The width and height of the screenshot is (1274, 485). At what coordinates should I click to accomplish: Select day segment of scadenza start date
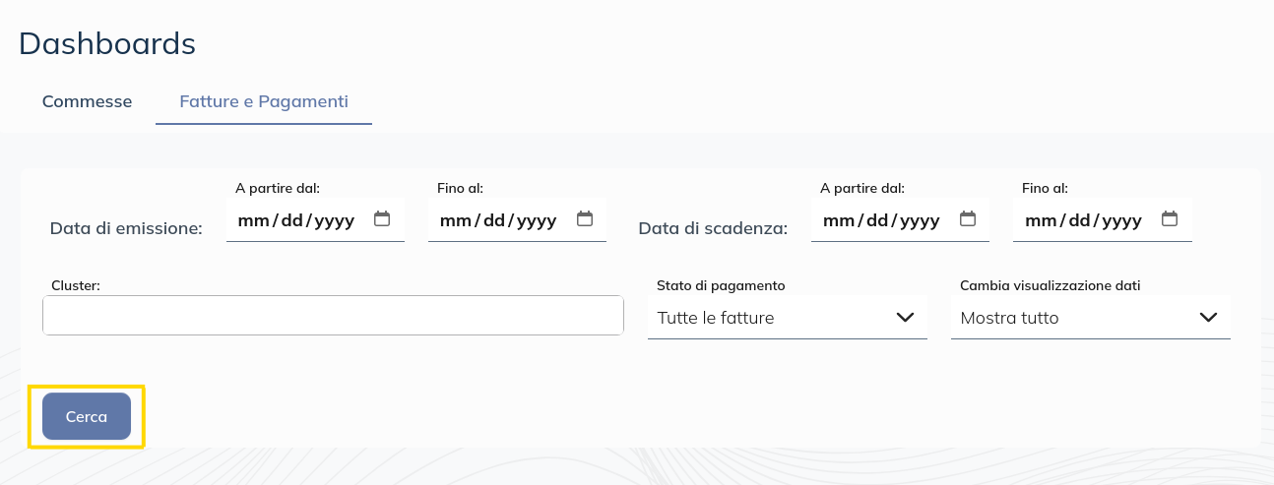coord(877,220)
